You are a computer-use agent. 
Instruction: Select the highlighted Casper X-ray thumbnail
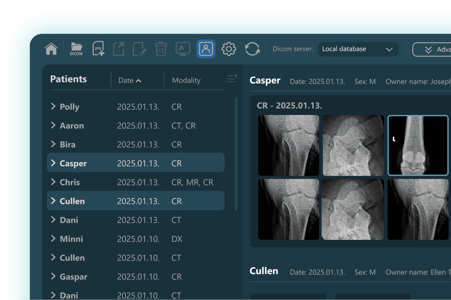click(418, 146)
